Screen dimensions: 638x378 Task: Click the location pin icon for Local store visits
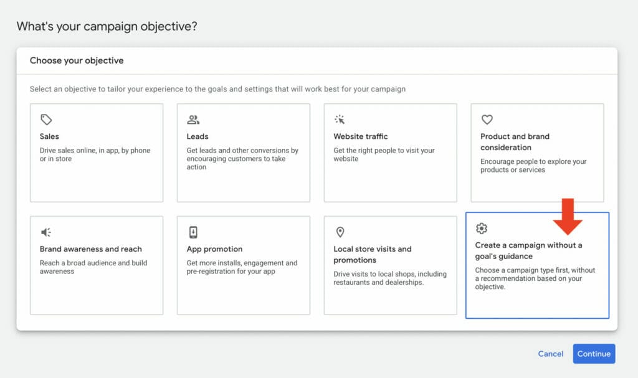(340, 232)
